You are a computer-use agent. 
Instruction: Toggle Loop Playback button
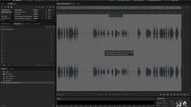click(x=127, y=94)
